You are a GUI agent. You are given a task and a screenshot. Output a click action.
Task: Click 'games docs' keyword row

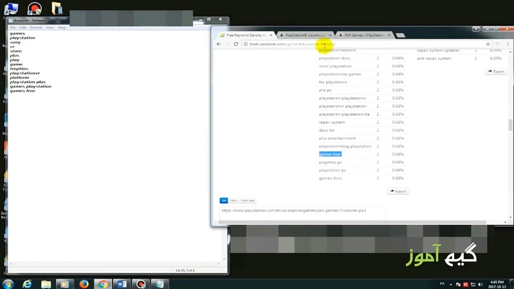point(331,178)
